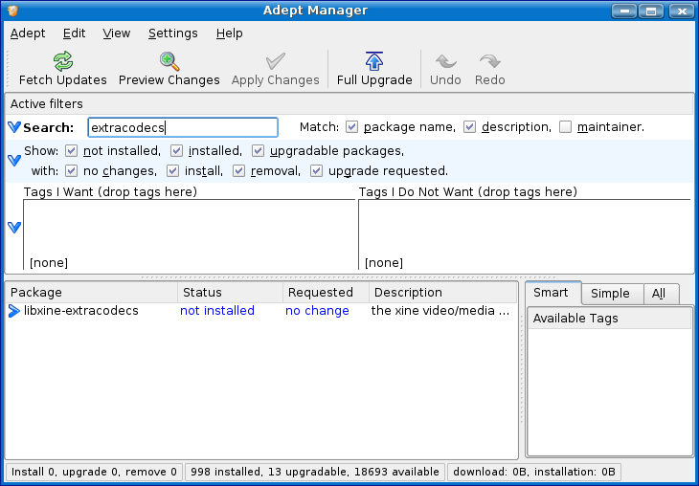Collapse the Show status filter chevron
This screenshot has height=486, width=699.
click(x=14, y=161)
